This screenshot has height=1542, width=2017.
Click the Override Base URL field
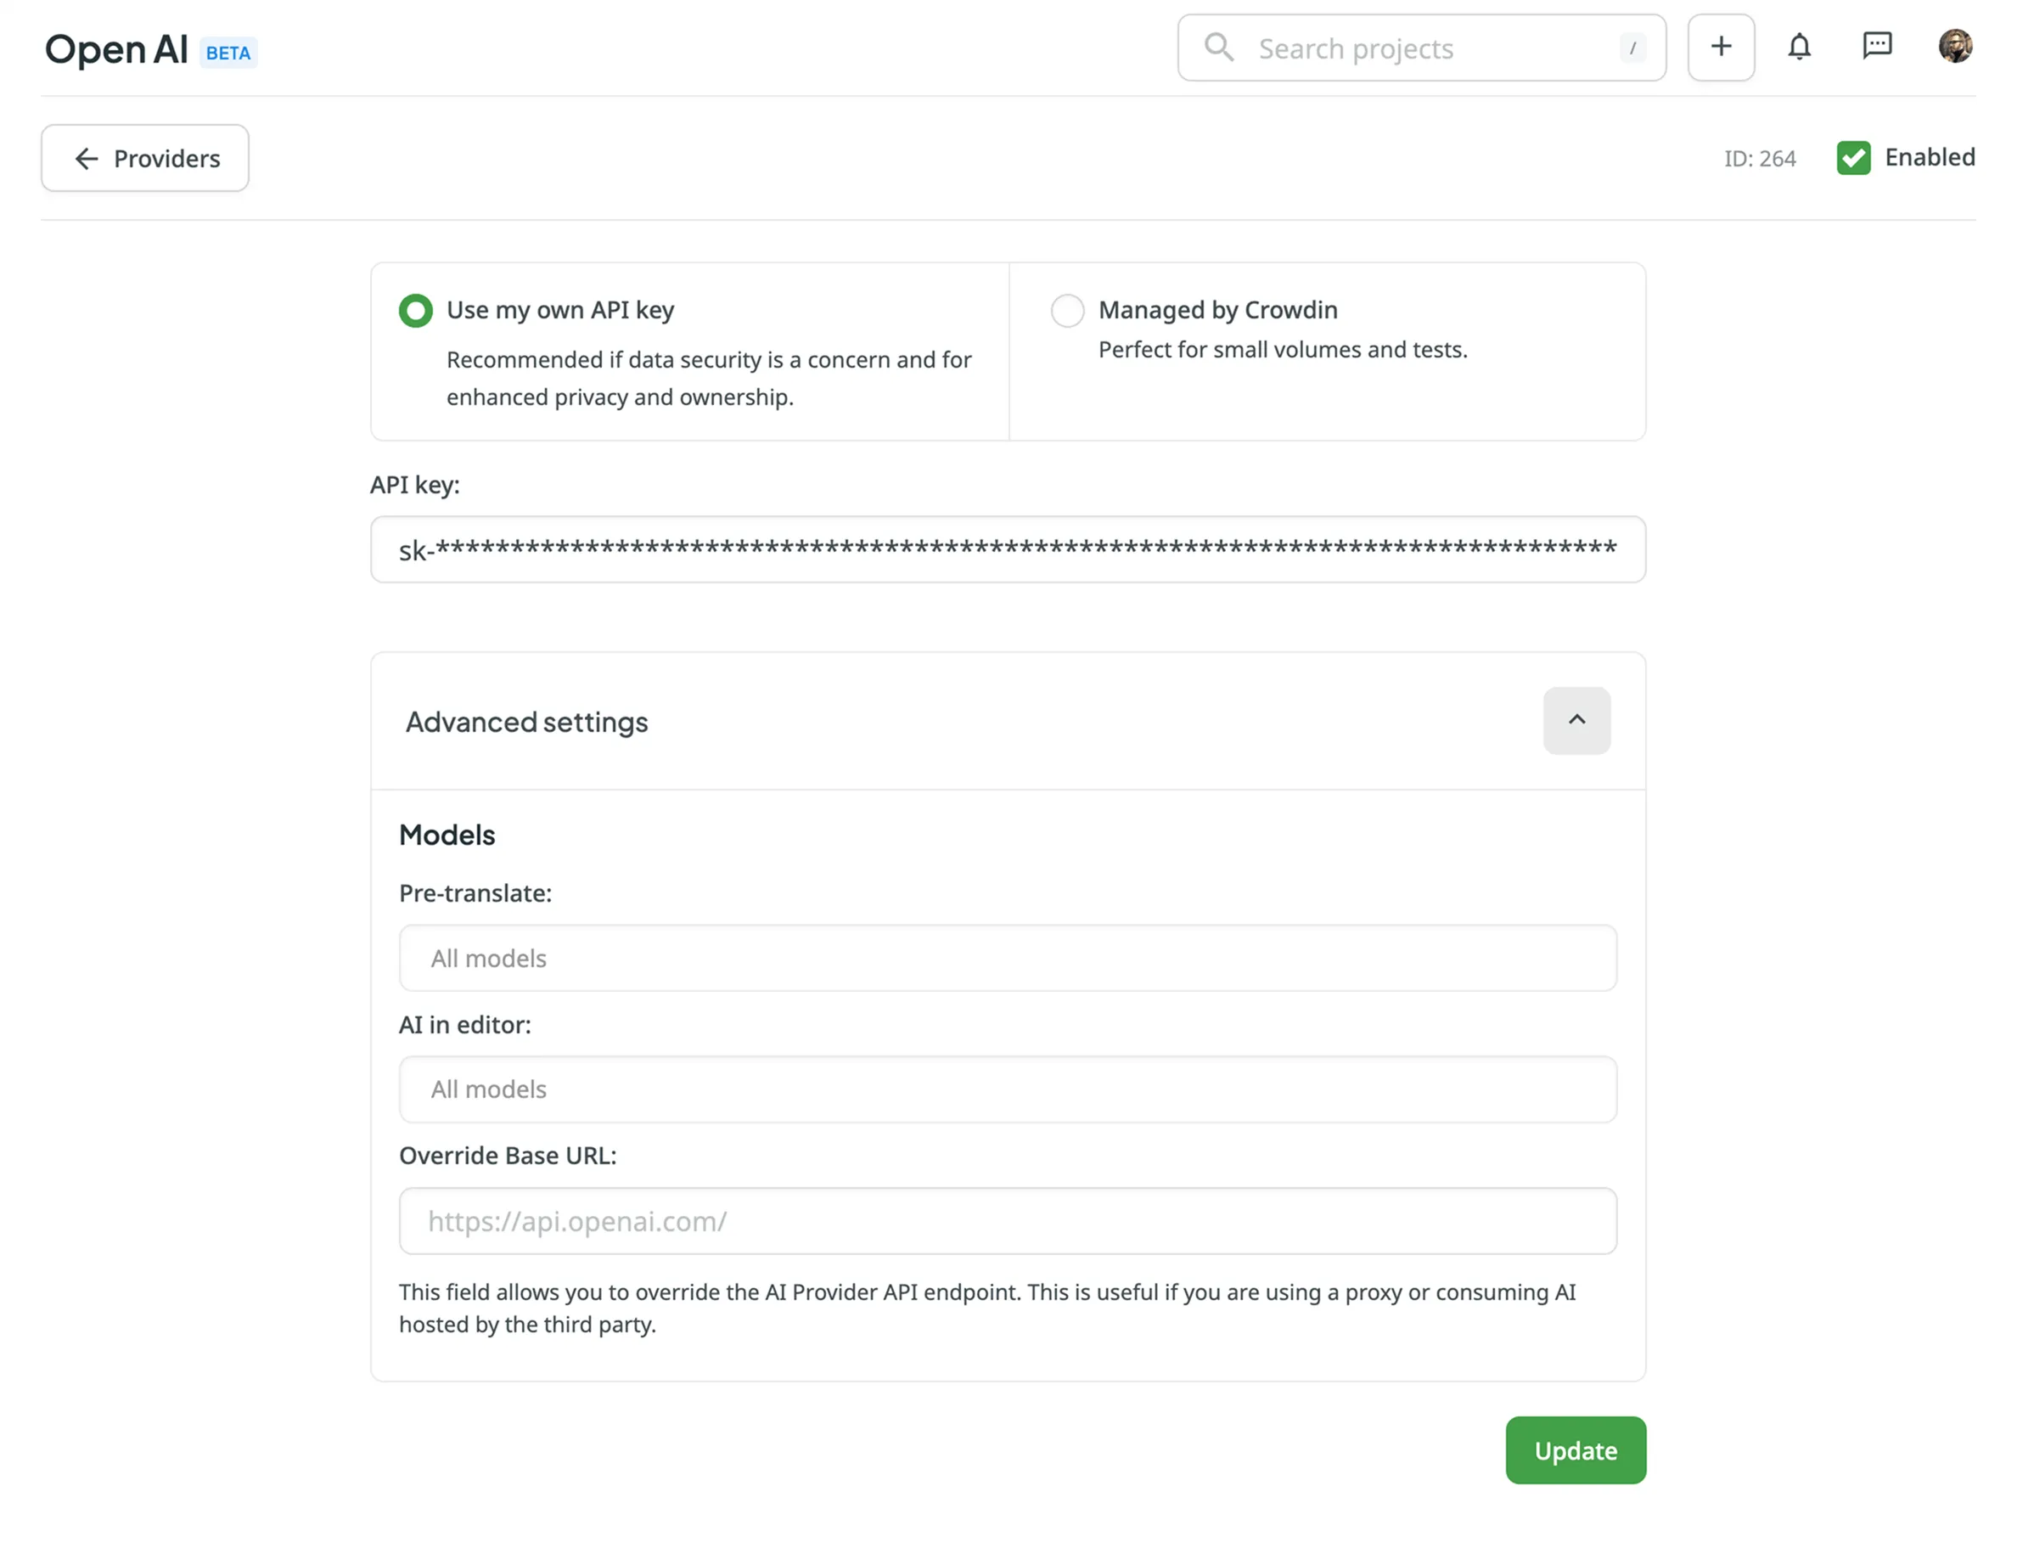coord(1008,1222)
